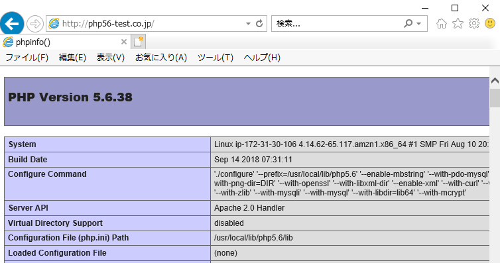Open a new tab button
Image resolution: width=500 pixels, height=263 pixels.
tap(138, 42)
